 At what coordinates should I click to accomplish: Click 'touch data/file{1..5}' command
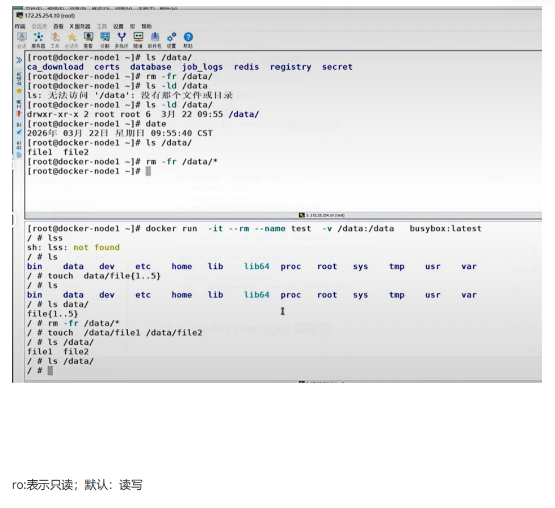point(104,276)
